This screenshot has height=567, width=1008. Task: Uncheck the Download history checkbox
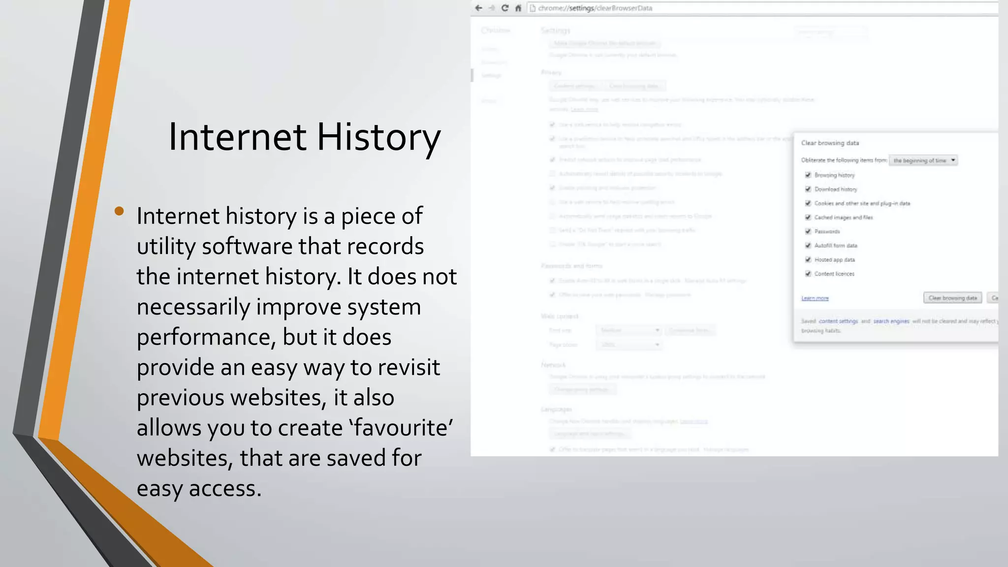pyautogui.click(x=808, y=189)
